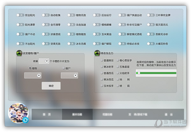Enable 解密模式透视 switch
191x132 pixels.
(122, 34)
